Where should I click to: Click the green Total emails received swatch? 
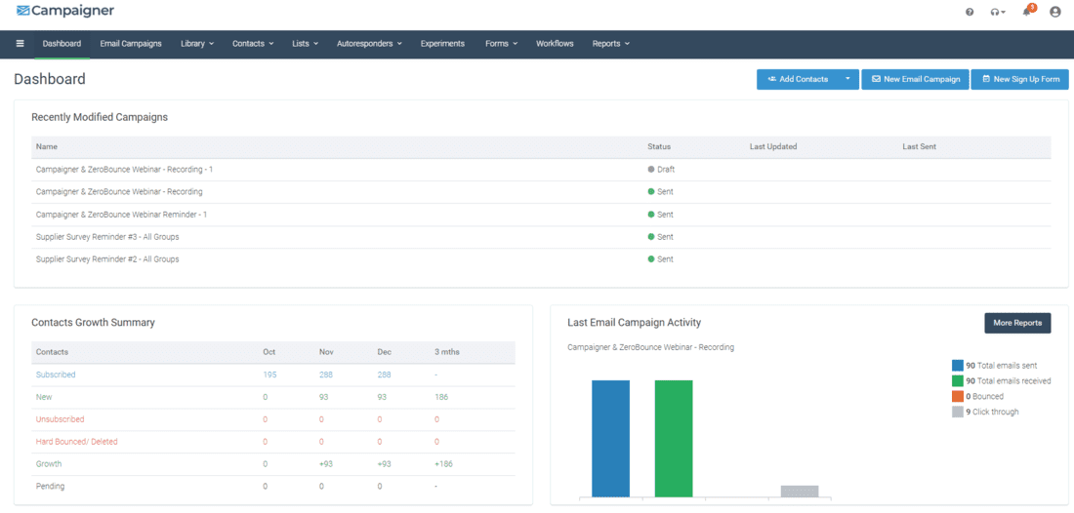(957, 381)
